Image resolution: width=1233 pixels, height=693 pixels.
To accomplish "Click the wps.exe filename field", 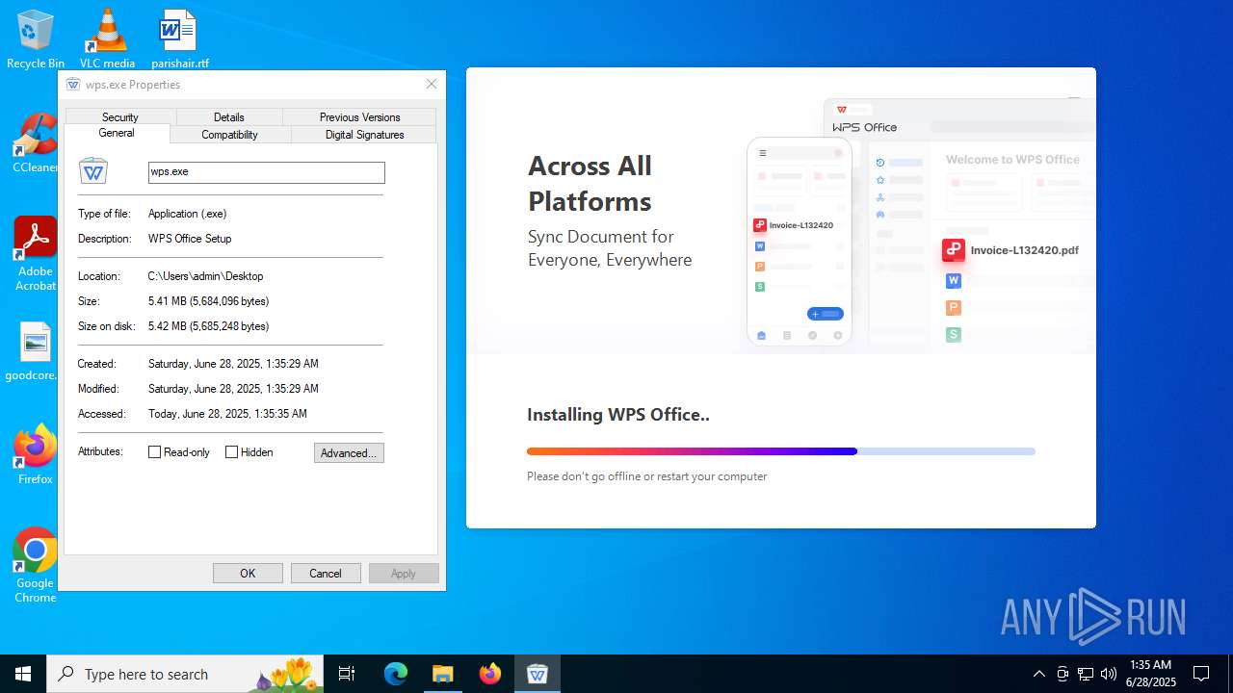I will click(267, 172).
